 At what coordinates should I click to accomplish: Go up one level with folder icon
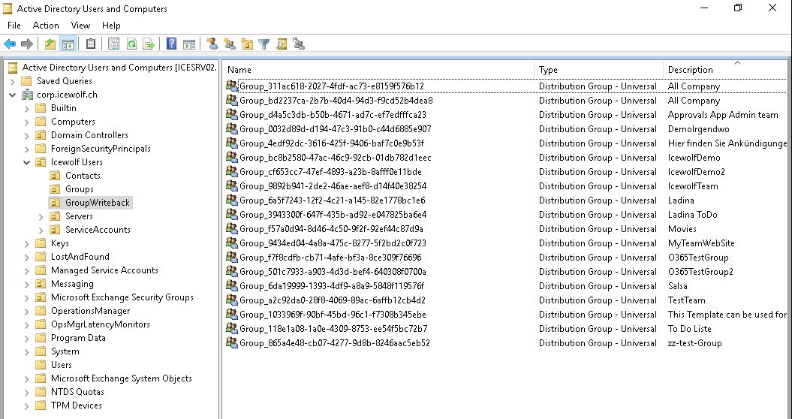tap(50, 44)
